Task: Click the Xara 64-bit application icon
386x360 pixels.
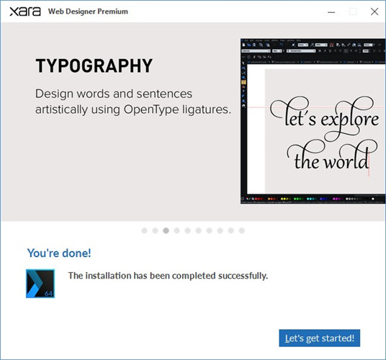Action: click(x=40, y=284)
